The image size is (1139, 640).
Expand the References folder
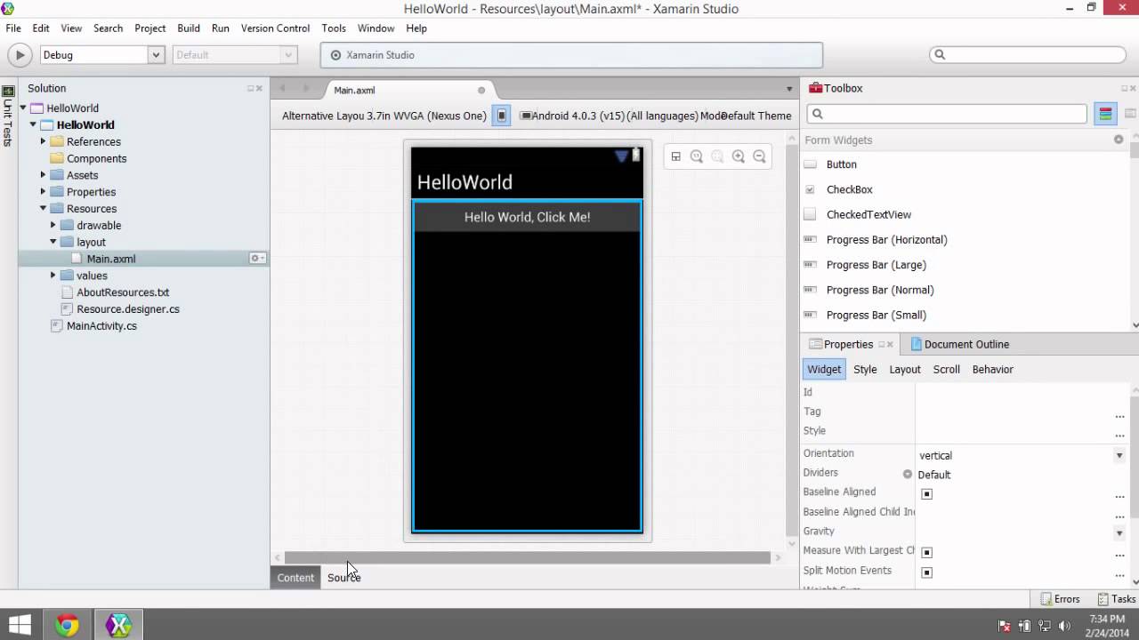(43, 141)
